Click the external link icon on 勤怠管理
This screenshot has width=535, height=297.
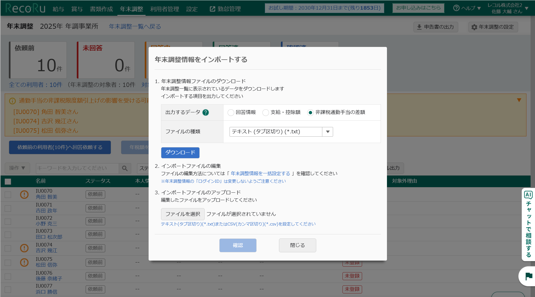click(x=212, y=9)
